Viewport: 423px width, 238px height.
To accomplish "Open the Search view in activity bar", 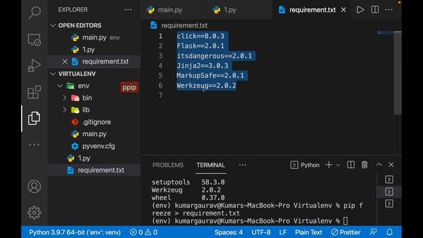I will tap(34, 13).
